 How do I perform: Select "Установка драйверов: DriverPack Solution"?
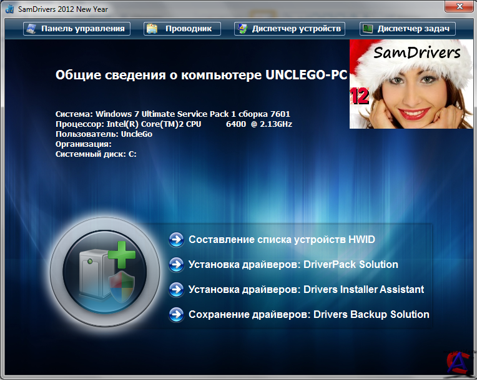coord(293,265)
